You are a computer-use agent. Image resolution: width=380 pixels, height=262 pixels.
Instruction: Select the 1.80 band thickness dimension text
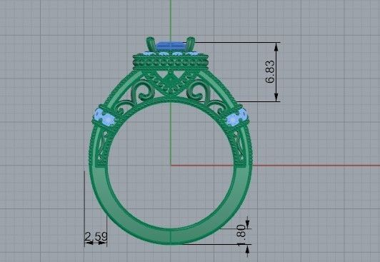[241, 236]
